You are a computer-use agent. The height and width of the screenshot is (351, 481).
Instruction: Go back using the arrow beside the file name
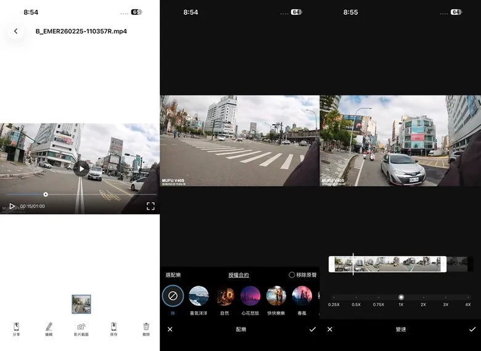pyautogui.click(x=15, y=31)
